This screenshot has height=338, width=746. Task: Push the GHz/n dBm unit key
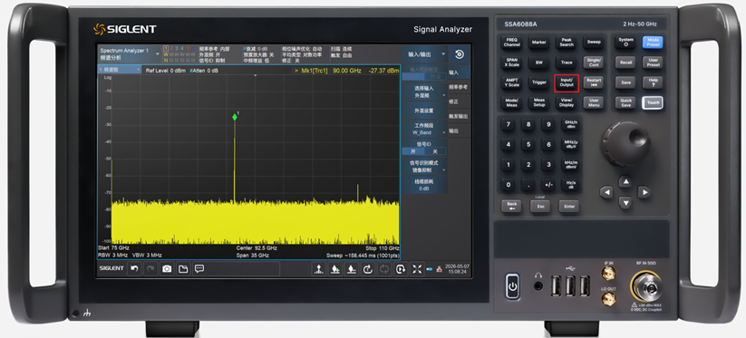570,124
